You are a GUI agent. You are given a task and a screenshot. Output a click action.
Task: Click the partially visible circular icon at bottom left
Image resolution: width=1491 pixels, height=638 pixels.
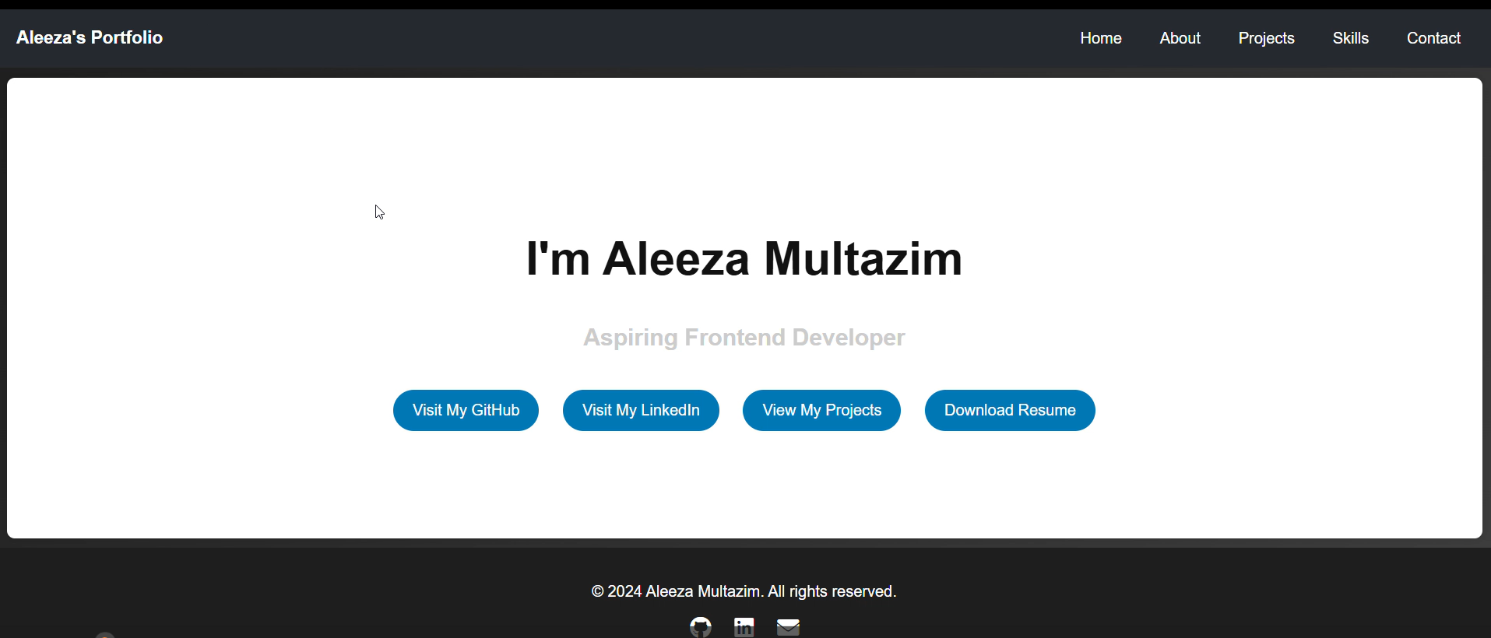pyautogui.click(x=105, y=634)
